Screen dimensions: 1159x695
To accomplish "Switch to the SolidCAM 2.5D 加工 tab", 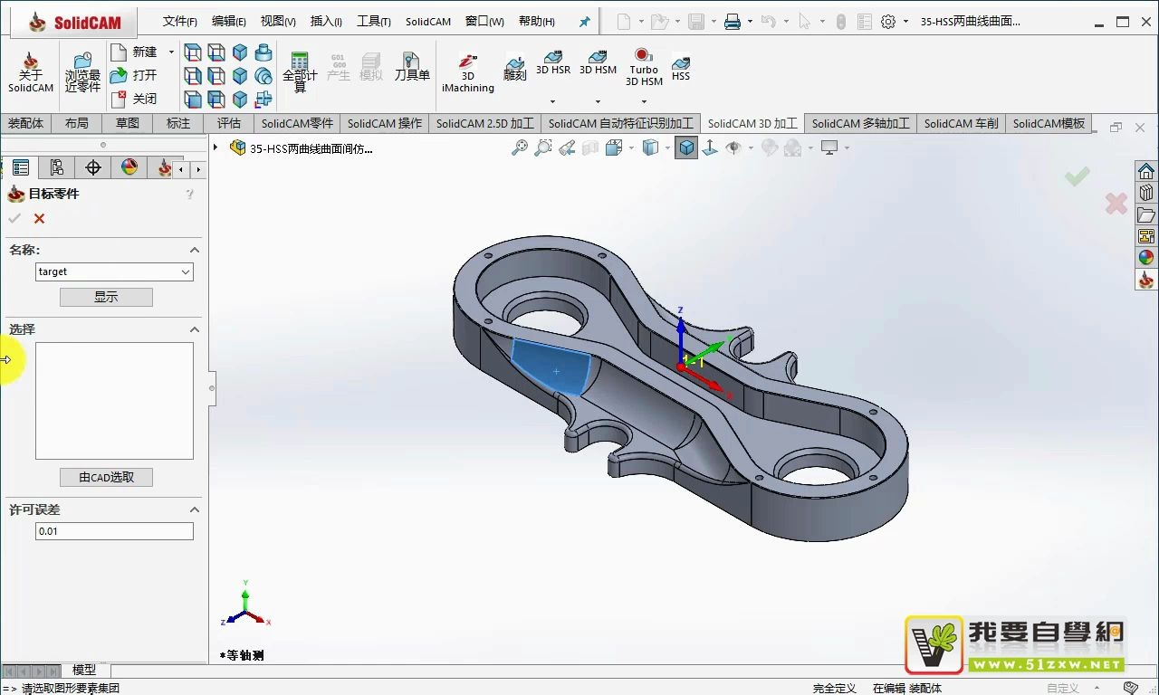I will pyautogui.click(x=485, y=123).
